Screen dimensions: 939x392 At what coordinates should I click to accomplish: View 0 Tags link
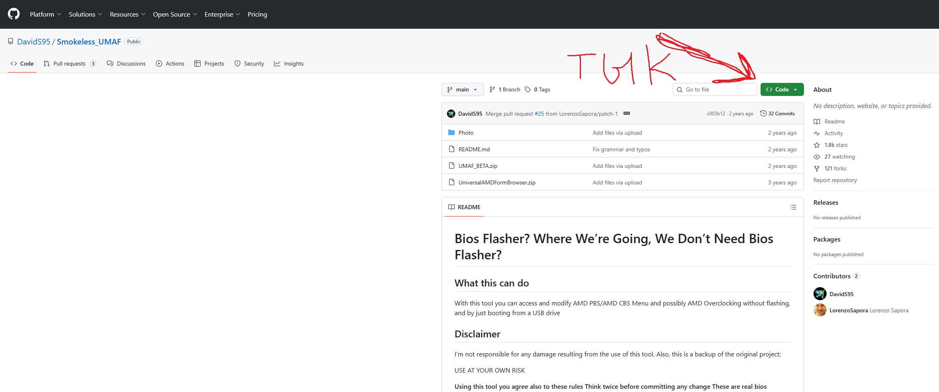(x=538, y=89)
